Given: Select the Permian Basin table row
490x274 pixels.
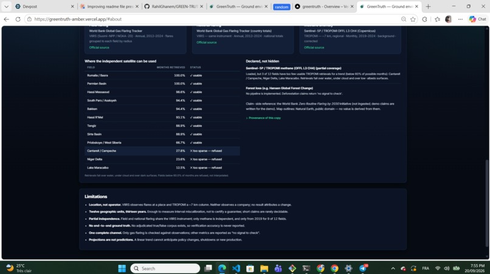Looking at the screenshot, I should 162,84.
